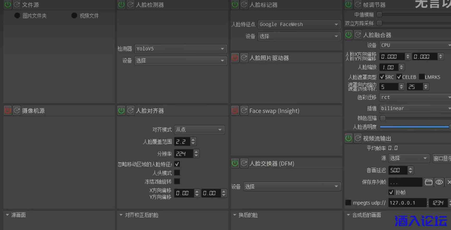Viewport: 451px width, 230px height.
Task: Turn on Face swap (Insight) power icon
Action: tap(235, 111)
